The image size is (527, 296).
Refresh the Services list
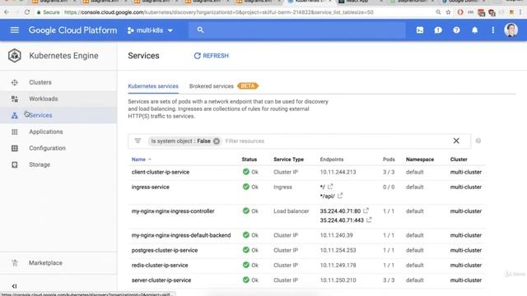coord(211,56)
